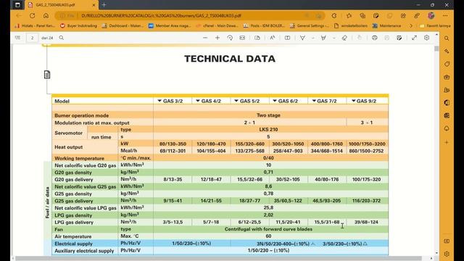Click the TECHNICAL DATA heading

[230, 59]
